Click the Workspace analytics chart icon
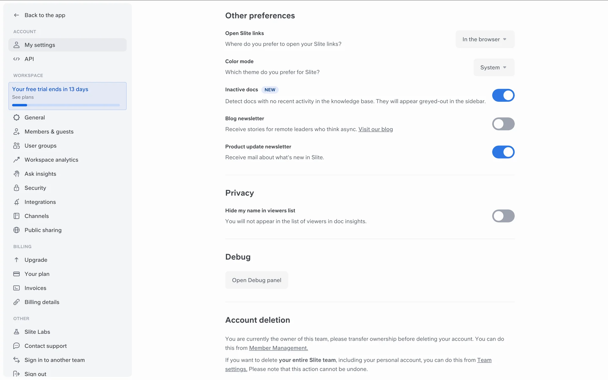The height and width of the screenshot is (380, 608). [x=16, y=160]
